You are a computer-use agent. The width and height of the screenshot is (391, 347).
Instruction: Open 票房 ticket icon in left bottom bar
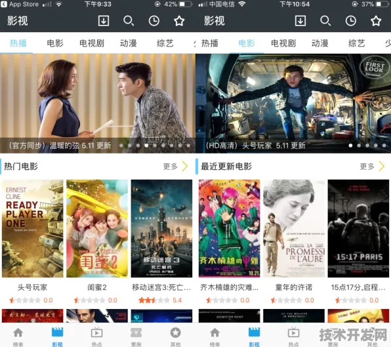point(136,333)
